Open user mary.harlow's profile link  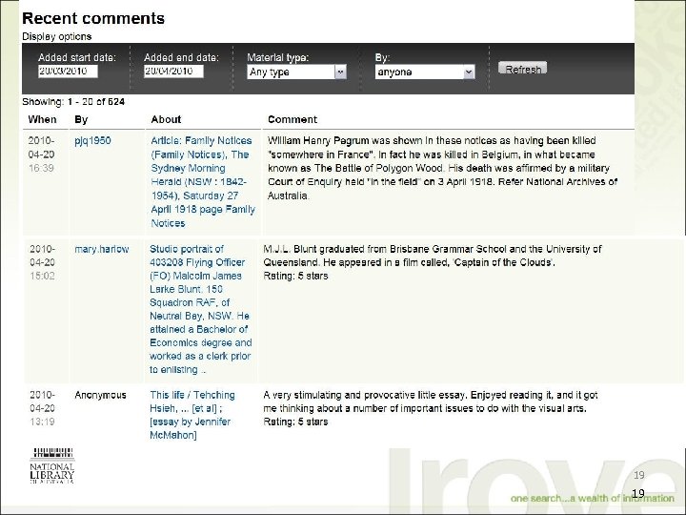click(102, 249)
